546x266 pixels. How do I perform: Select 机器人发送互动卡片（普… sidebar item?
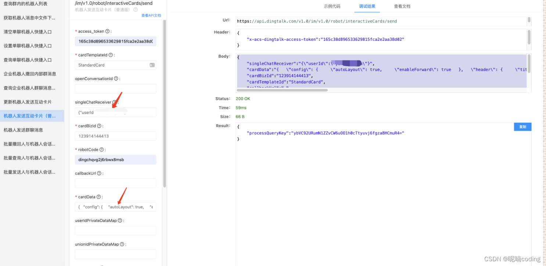32,116
